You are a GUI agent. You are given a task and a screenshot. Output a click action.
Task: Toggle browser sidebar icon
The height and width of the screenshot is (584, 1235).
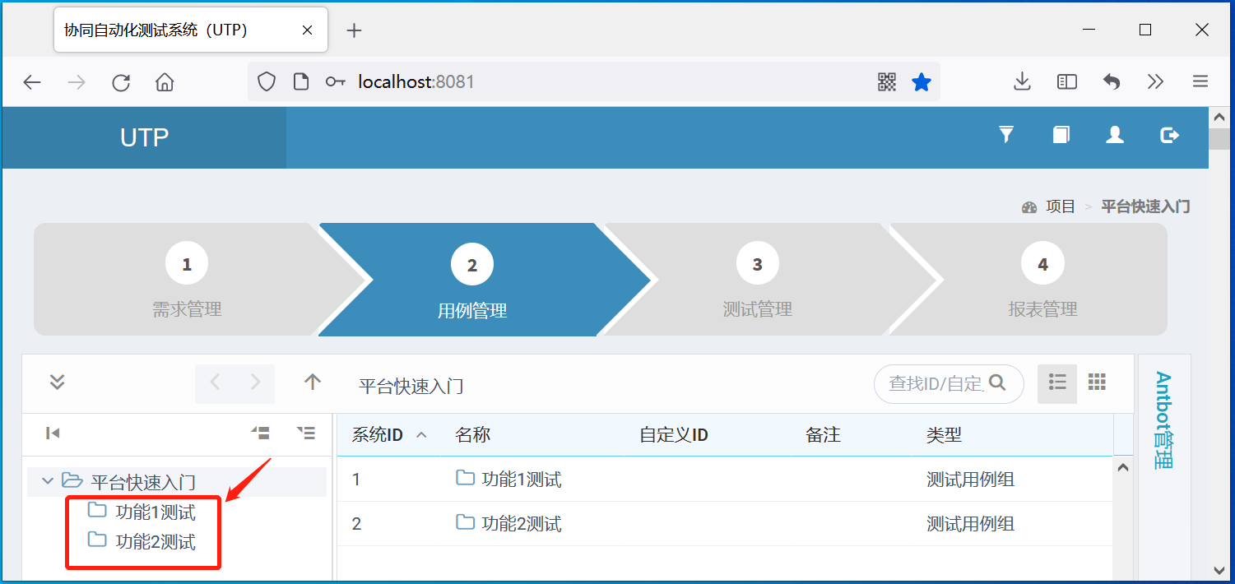[1067, 81]
